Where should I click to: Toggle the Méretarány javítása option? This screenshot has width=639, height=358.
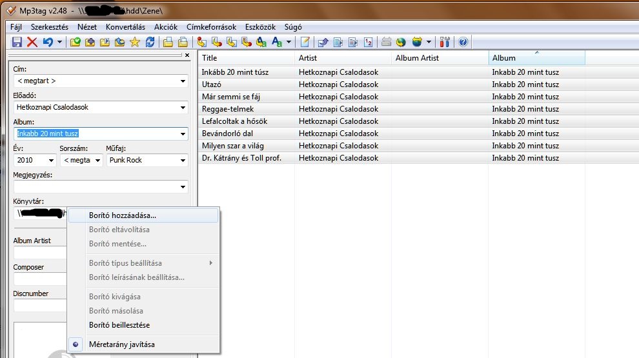point(121,344)
